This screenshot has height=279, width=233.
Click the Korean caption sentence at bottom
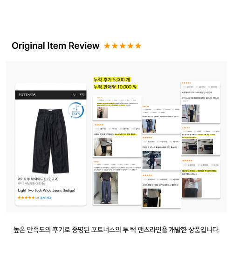click(x=116, y=230)
